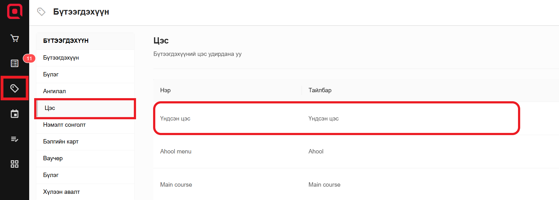The height and width of the screenshot is (200, 559).
Task: Open Бэлгийн карт menu item
Action: tap(61, 142)
